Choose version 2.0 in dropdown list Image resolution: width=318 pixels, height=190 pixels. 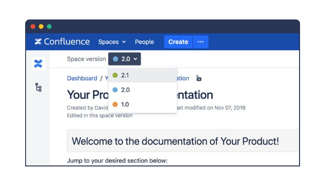click(x=143, y=90)
